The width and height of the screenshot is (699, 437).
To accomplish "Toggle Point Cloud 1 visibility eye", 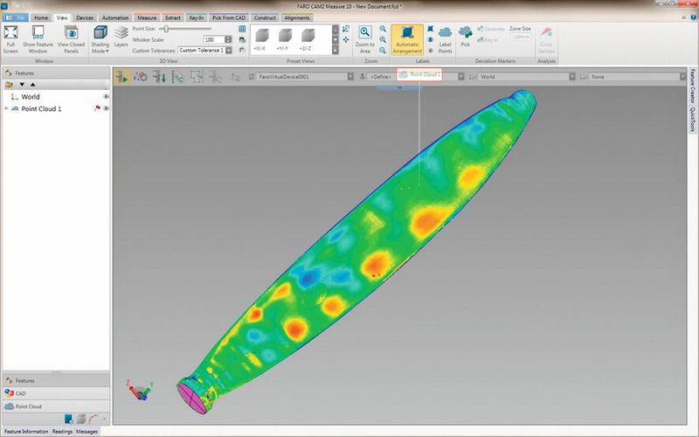I will tap(106, 108).
